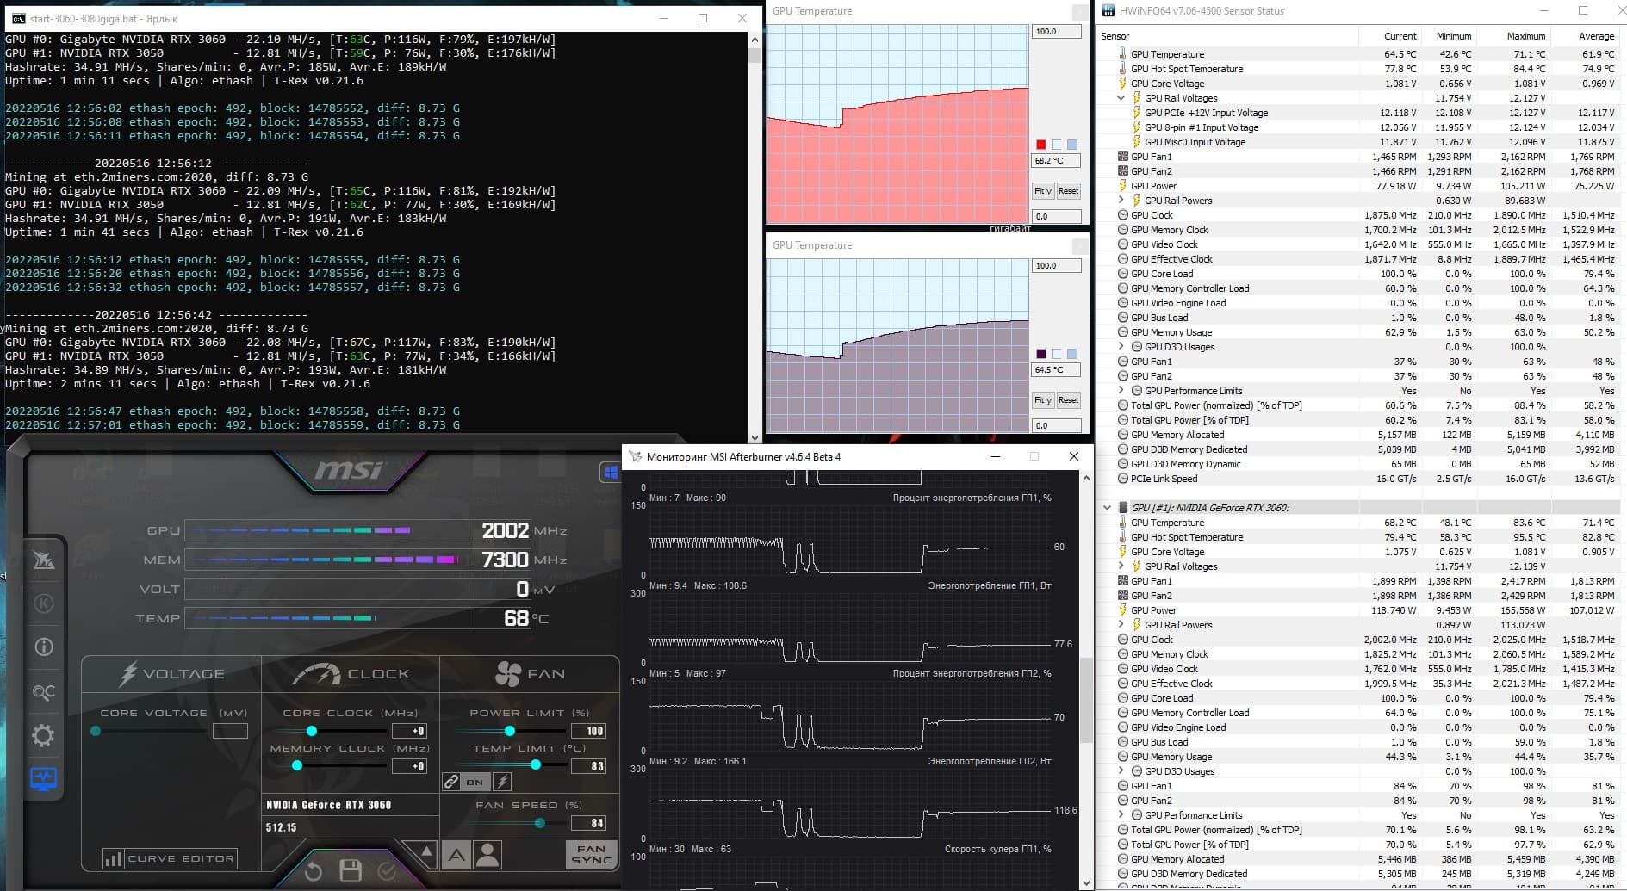
Task: Click the Maximum column header in HWiNFO
Action: point(1525,36)
